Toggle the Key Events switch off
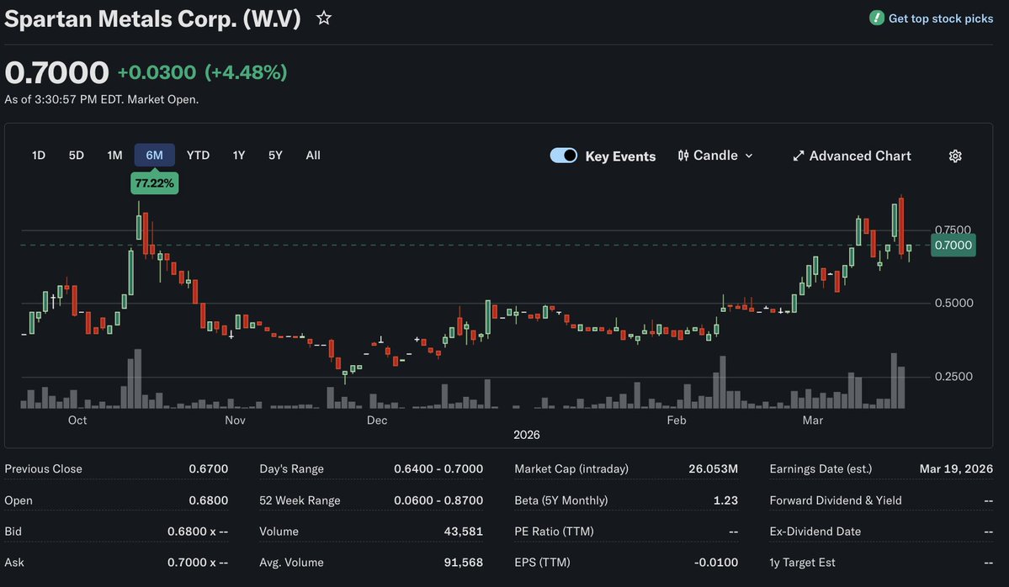 tap(564, 156)
